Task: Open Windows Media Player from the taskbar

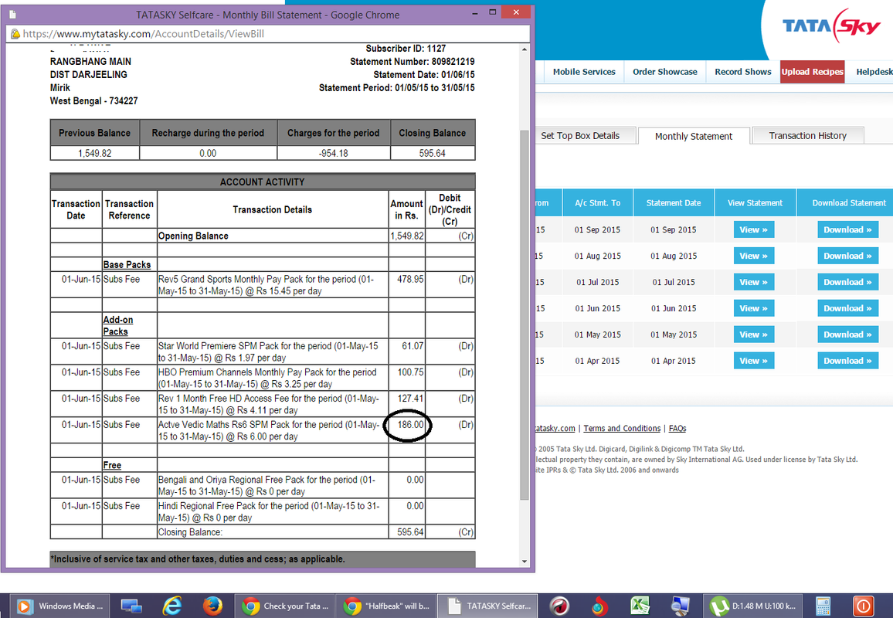Action: point(59,606)
